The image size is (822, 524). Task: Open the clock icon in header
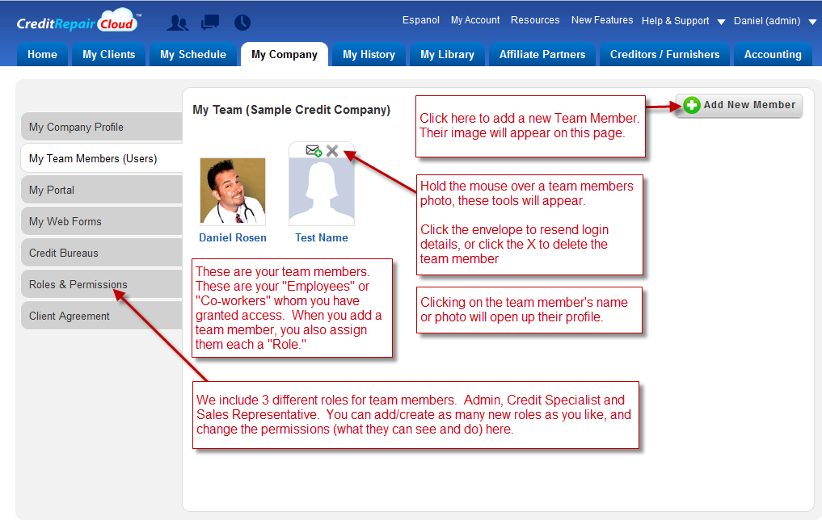tap(242, 23)
